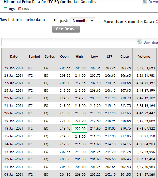Click date 19-Jan-2021
This screenshot has height=178, width=158.
click(x=14, y=121)
